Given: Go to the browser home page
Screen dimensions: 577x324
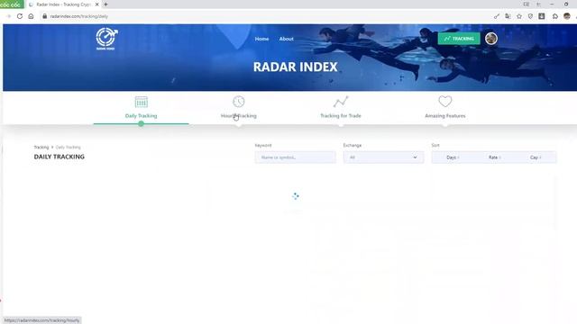Looking at the screenshot, I should [x=31, y=16].
